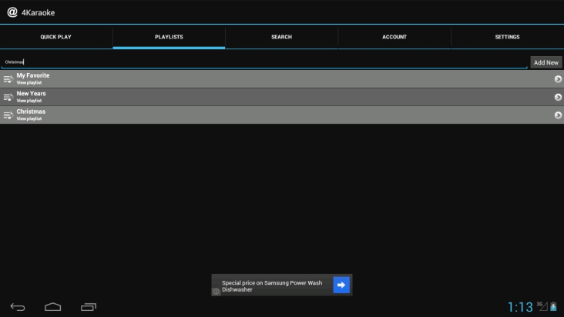Click the 3G signal strength icon

(x=542, y=306)
